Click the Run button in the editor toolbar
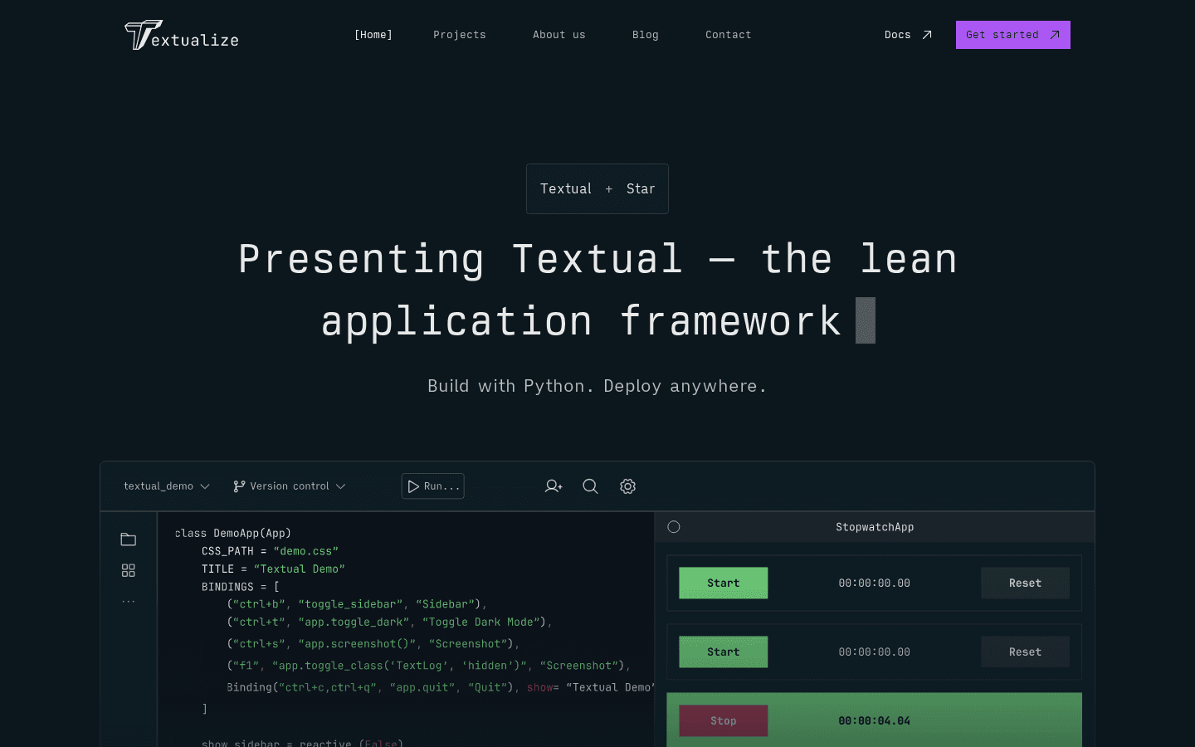The width and height of the screenshot is (1195, 747). click(432, 486)
